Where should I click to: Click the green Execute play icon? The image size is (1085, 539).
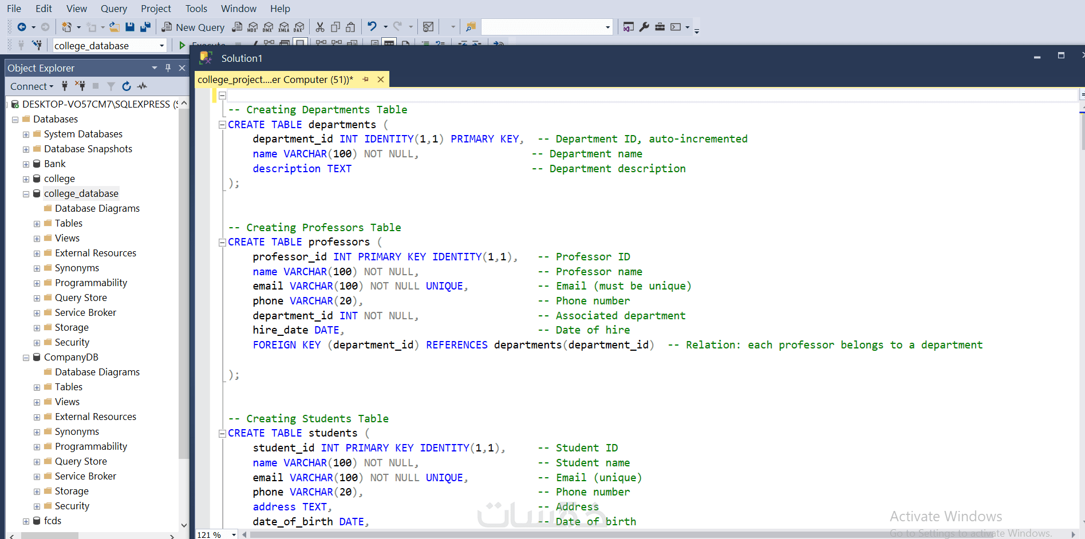[x=182, y=45]
